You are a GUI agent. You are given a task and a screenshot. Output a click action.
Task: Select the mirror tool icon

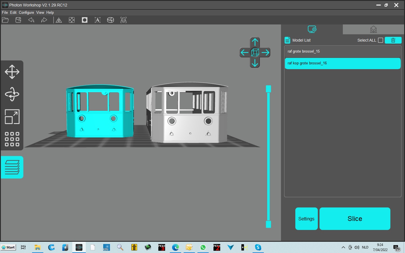point(59,20)
